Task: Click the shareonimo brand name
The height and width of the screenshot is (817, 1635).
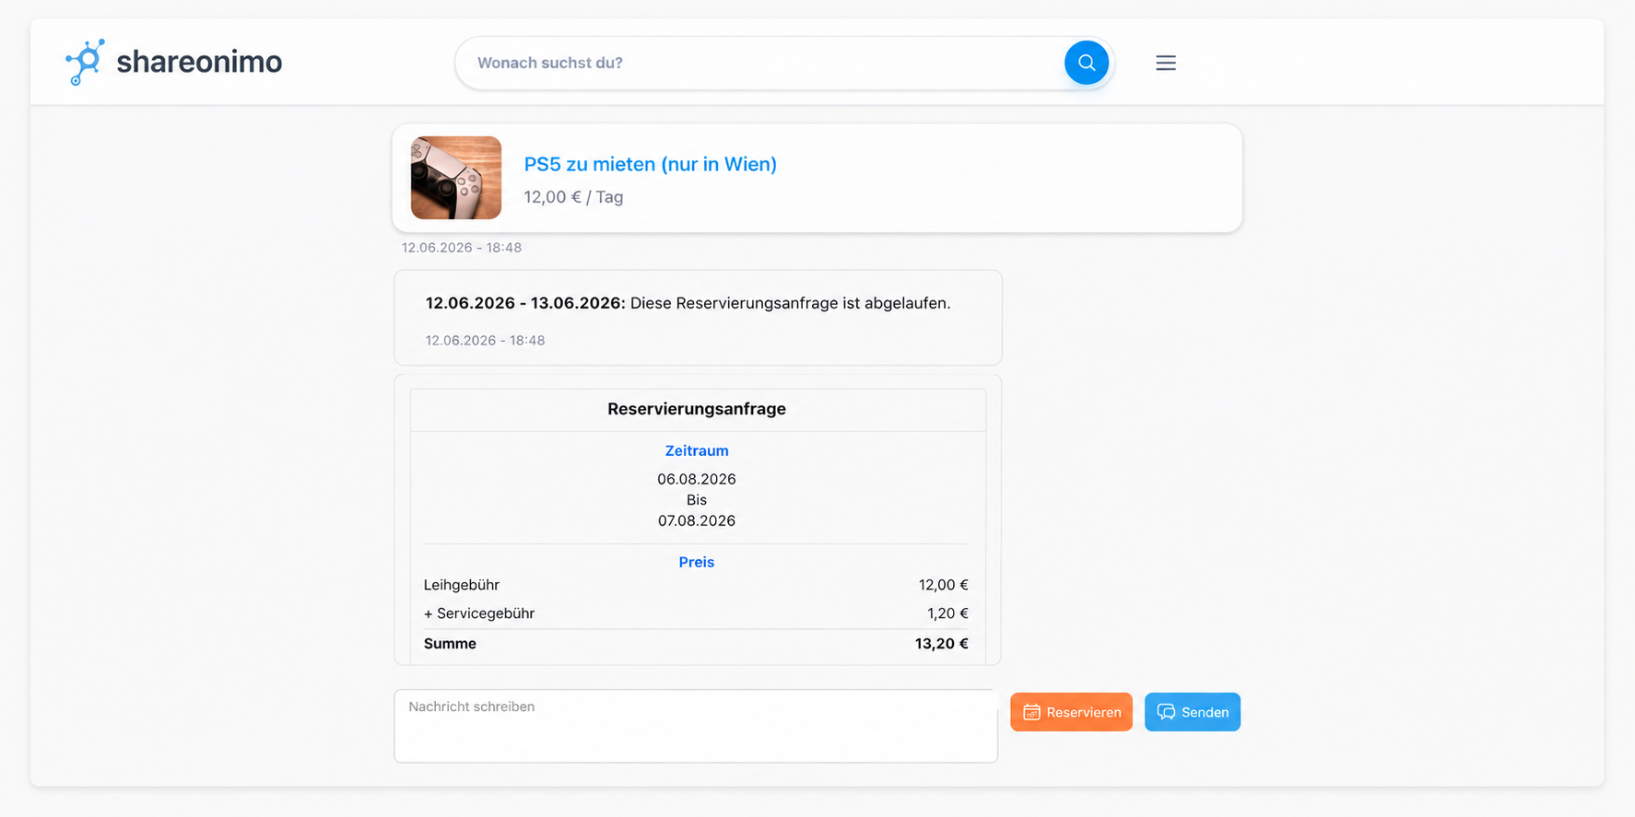Action: [199, 62]
